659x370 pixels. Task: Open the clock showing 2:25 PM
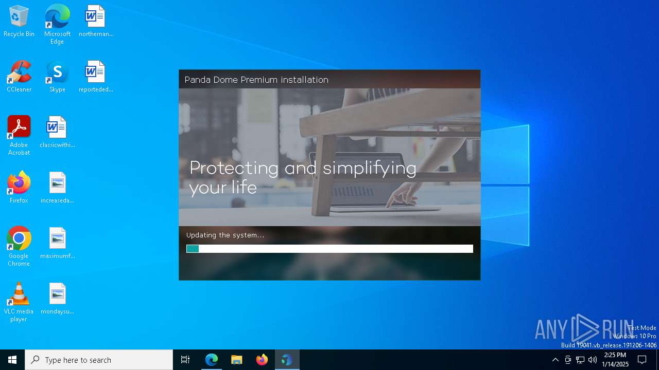click(615, 360)
